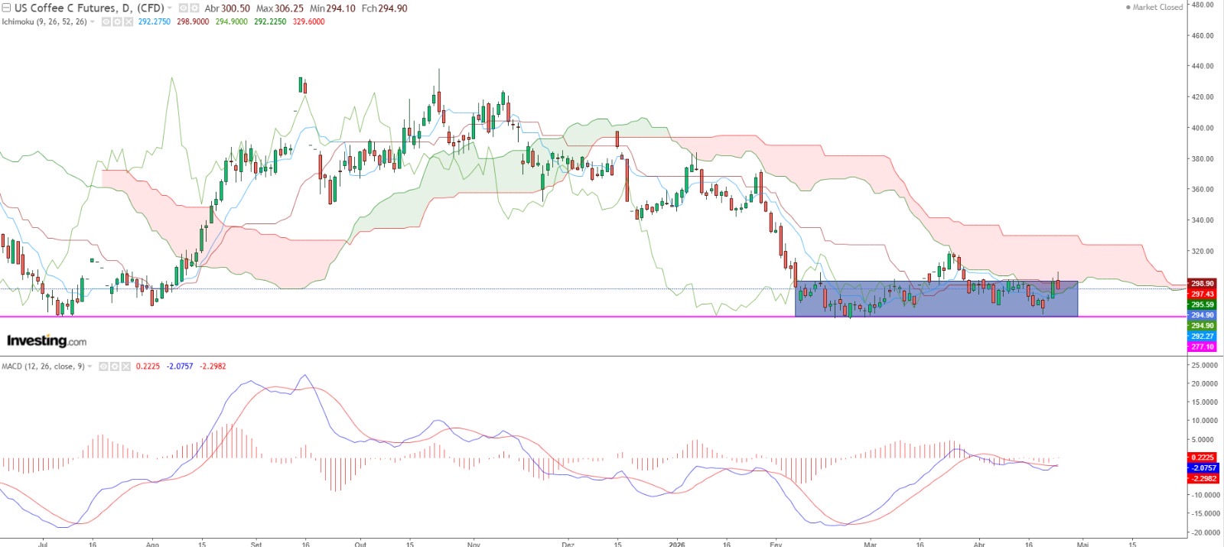Hide the MACD indicator with eye icon
This screenshot has width=1224, height=547.
coord(104,366)
